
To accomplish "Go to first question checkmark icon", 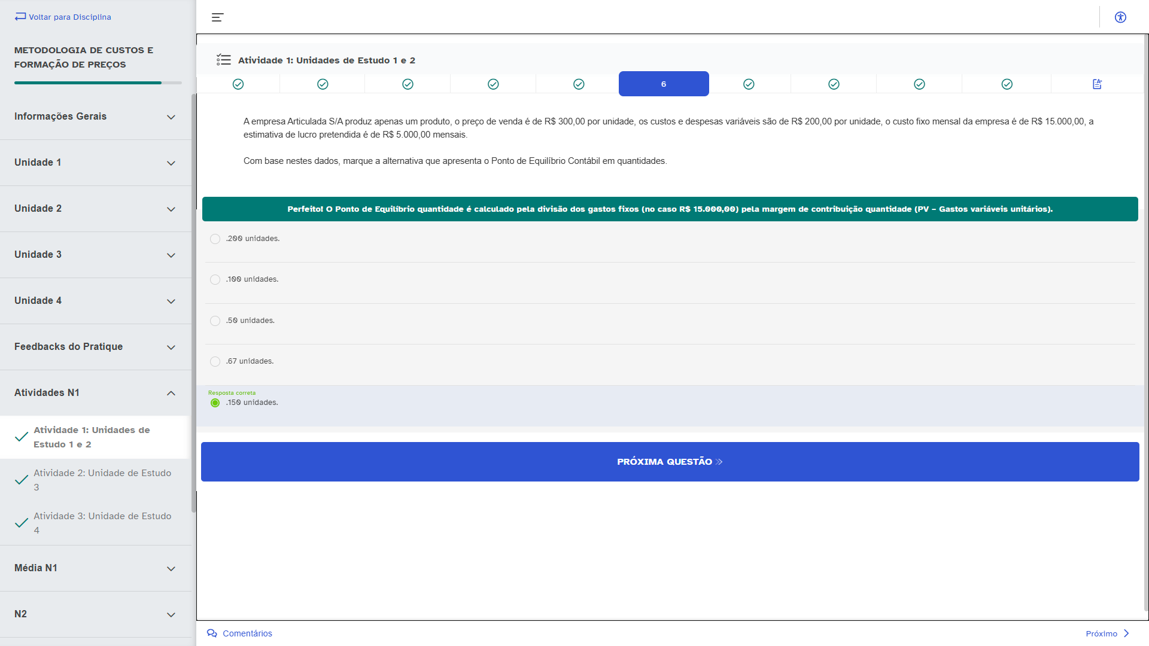I will [238, 84].
